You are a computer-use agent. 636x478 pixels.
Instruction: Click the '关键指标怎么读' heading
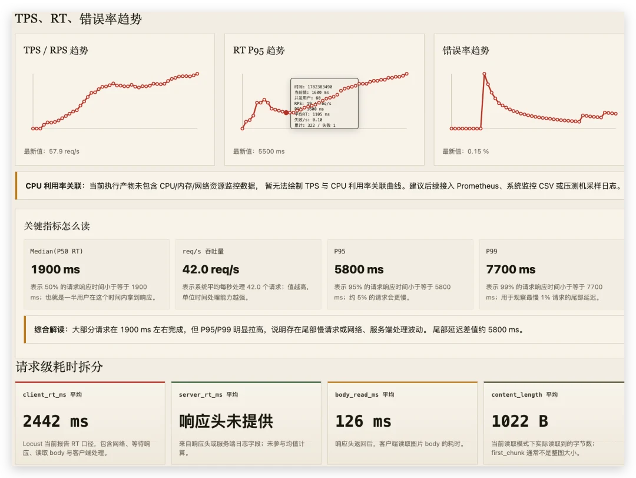click(57, 226)
